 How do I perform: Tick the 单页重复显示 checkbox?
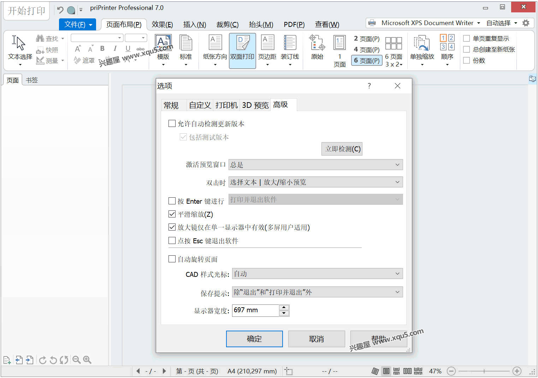pyautogui.click(x=466, y=38)
